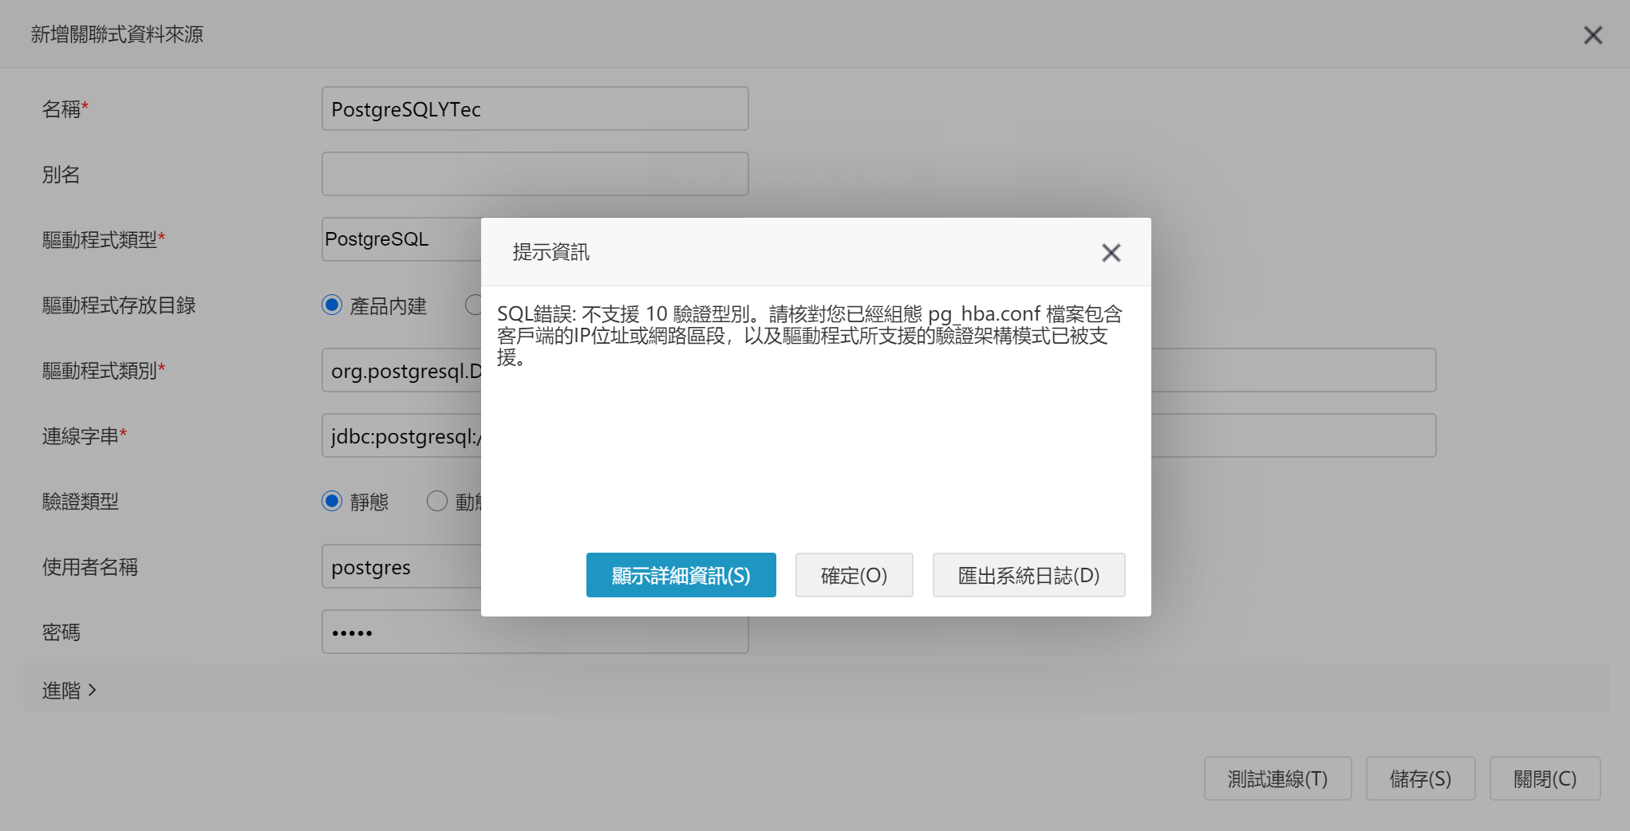Click the 提示資訊 dialog title

pos(551,252)
